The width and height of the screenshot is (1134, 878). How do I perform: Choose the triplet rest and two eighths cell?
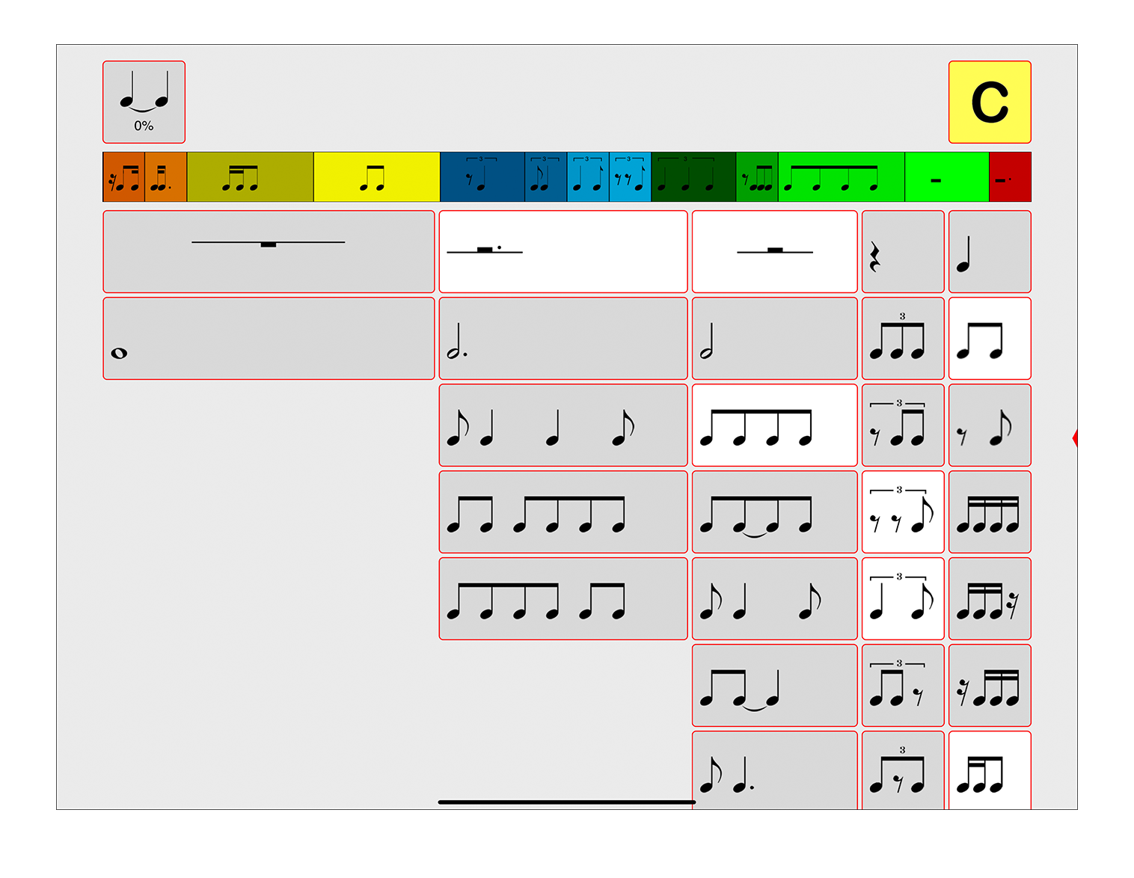click(903, 425)
